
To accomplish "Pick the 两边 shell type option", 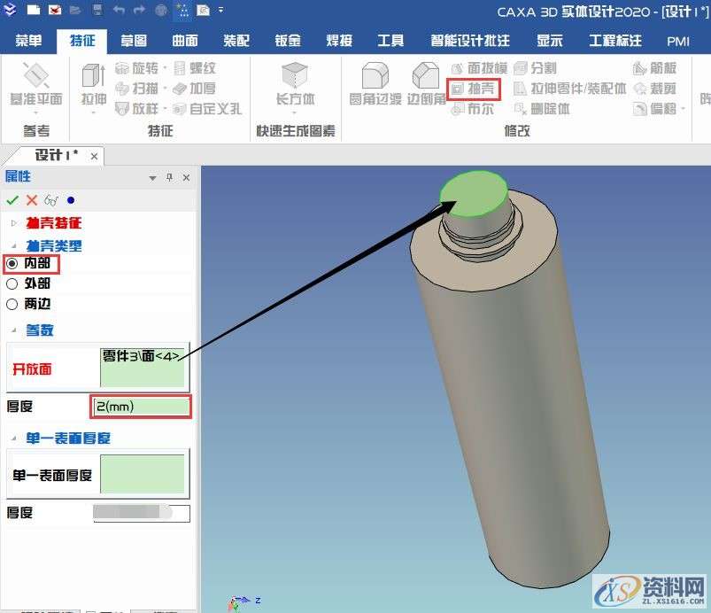I will (x=11, y=303).
